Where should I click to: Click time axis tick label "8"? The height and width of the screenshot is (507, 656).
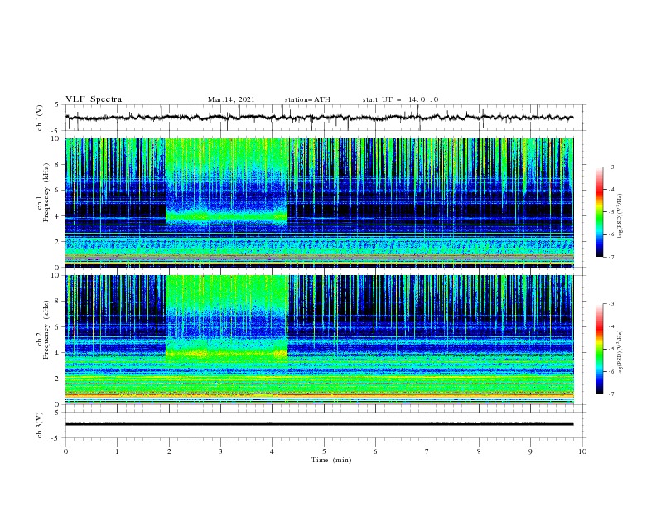(479, 451)
